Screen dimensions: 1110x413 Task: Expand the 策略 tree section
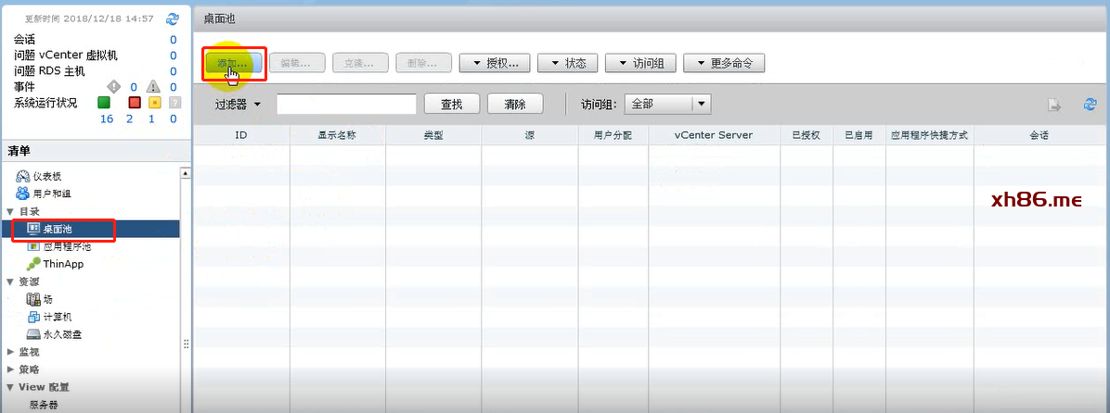click(x=9, y=369)
